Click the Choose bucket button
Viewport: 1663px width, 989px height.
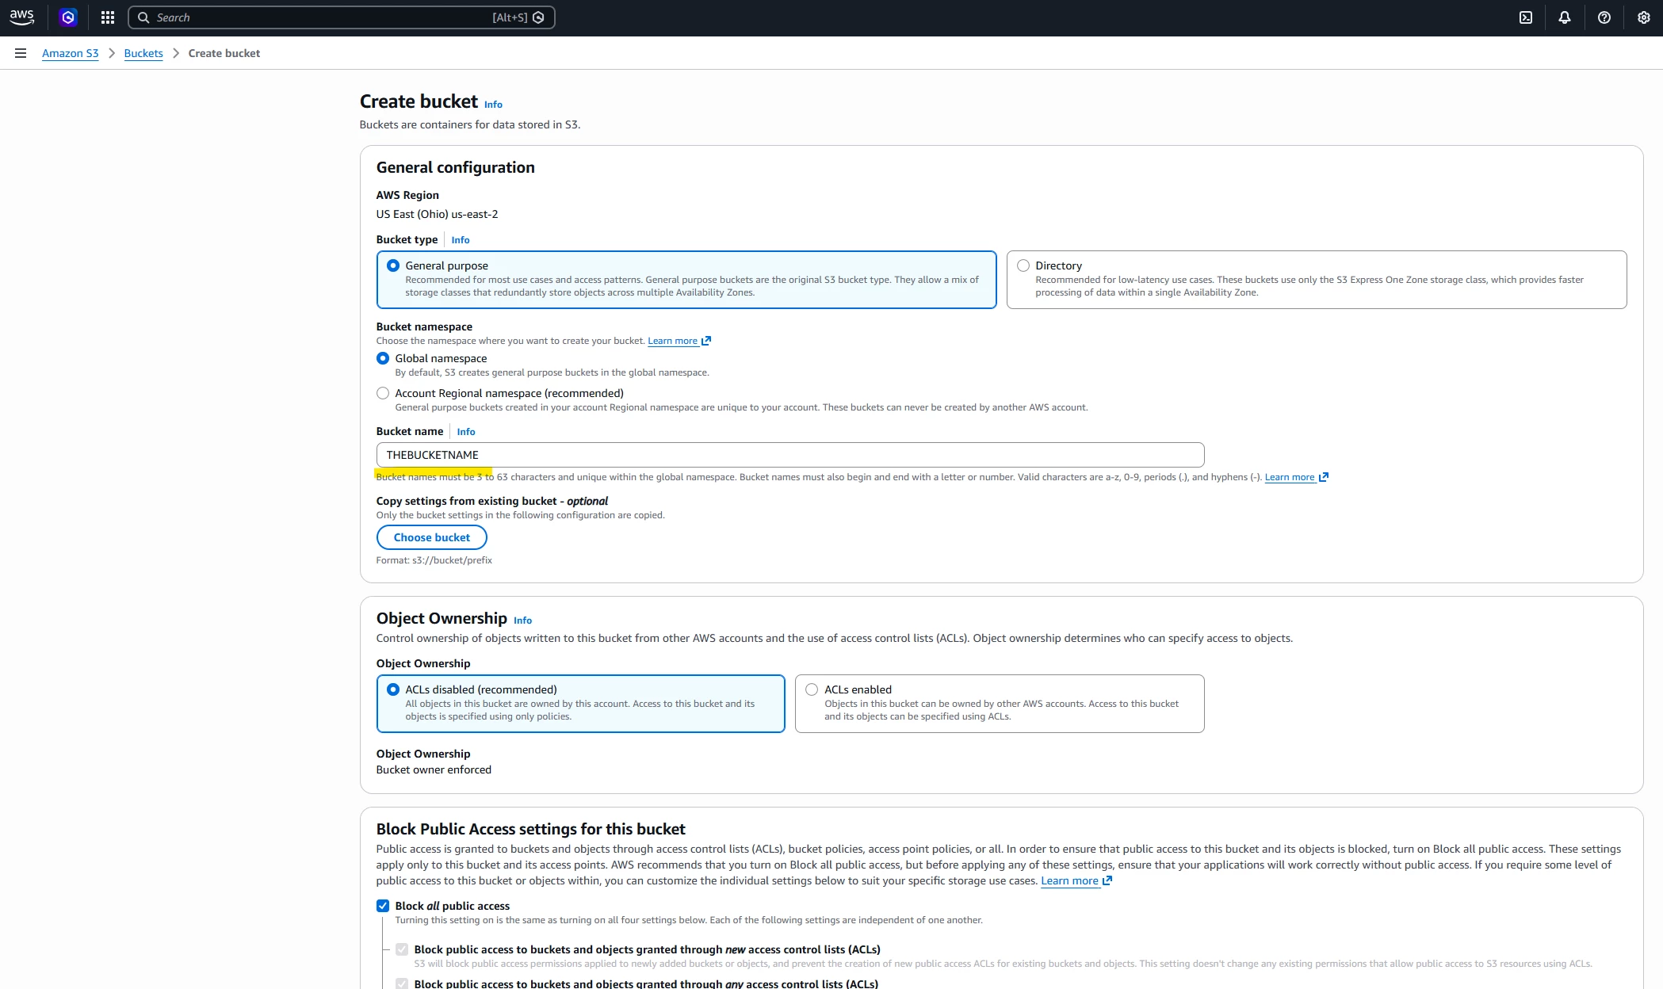[x=432, y=537]
